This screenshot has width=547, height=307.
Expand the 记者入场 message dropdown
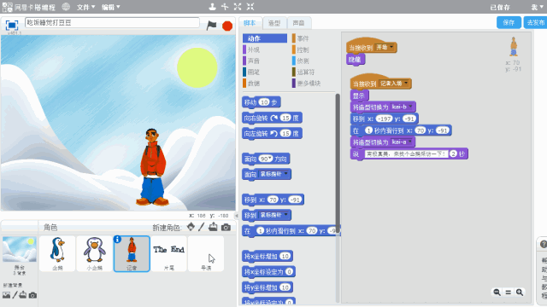coord(394,84)
